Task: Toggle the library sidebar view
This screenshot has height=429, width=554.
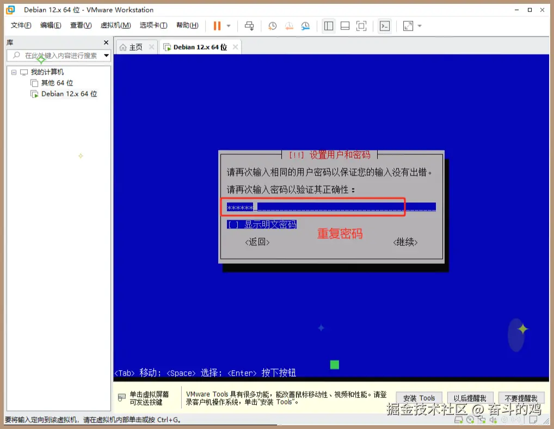Action: (329, 26)
